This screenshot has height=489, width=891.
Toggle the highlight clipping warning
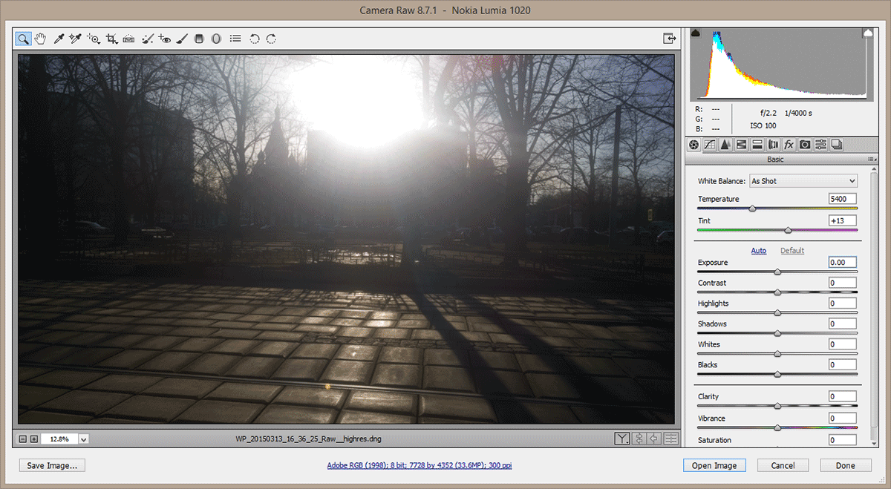(867, 33)
